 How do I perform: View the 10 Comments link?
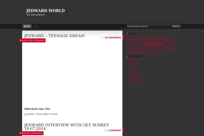click(x=113, y=38)
